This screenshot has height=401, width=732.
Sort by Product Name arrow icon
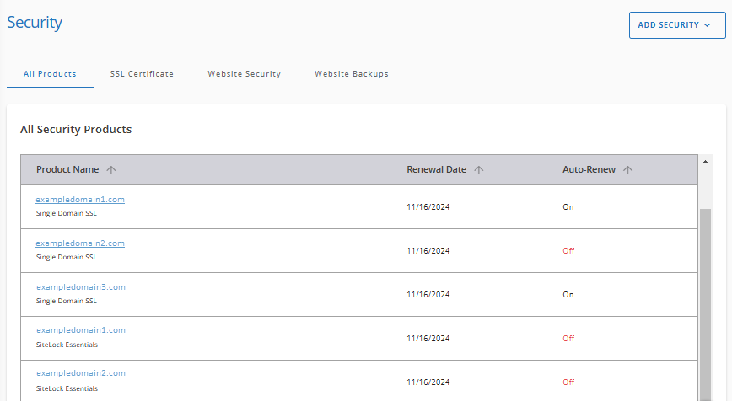(x=111, y=170)
